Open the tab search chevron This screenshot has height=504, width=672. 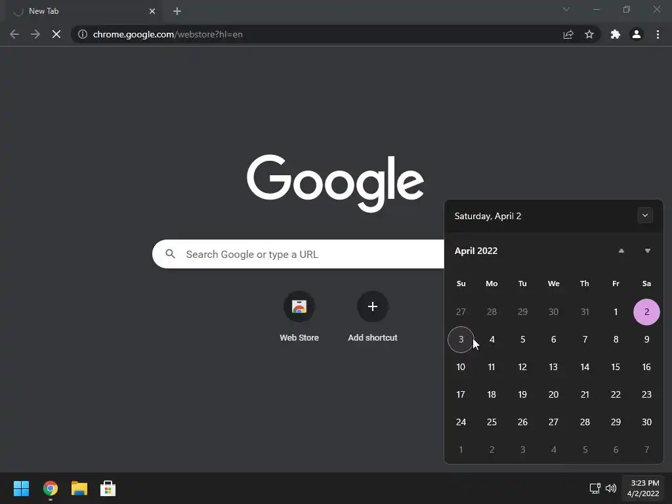point(566,9)
